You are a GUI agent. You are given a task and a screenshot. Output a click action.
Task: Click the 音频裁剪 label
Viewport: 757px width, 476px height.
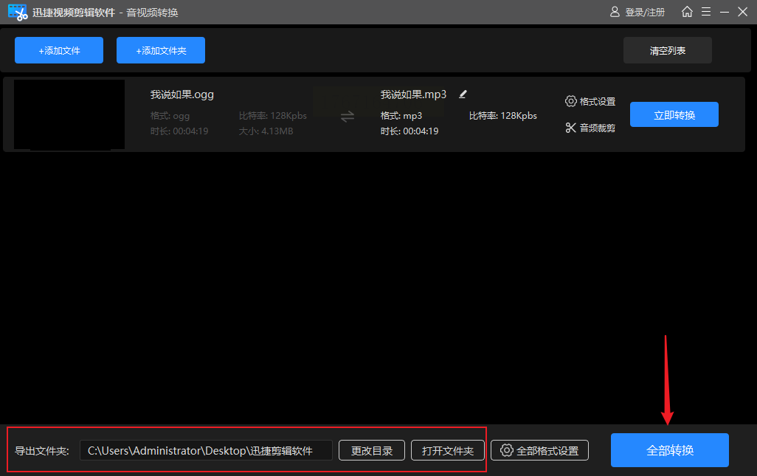pos(597,128)
